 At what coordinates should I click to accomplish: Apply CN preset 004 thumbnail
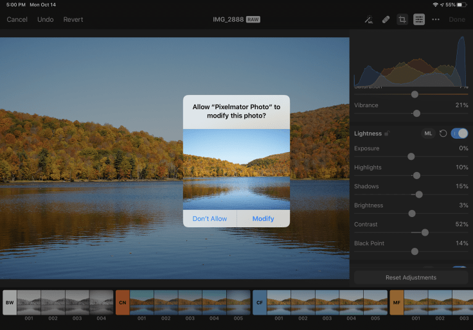click(x=214, y=302)
